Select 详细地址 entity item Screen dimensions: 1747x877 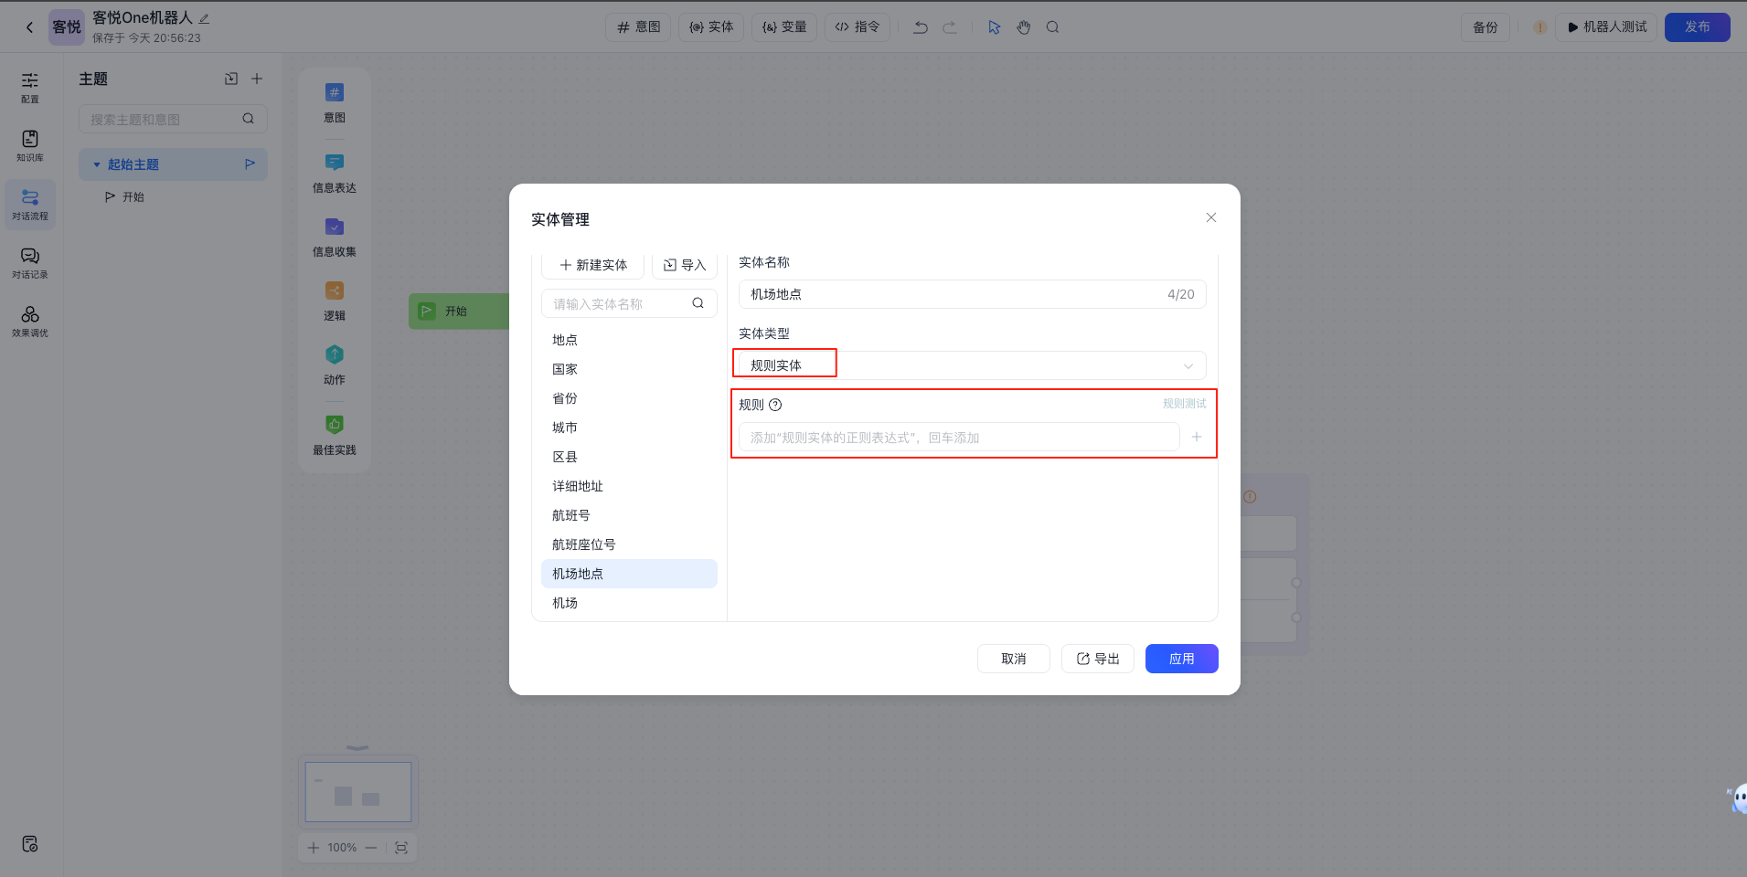(578, 486)
